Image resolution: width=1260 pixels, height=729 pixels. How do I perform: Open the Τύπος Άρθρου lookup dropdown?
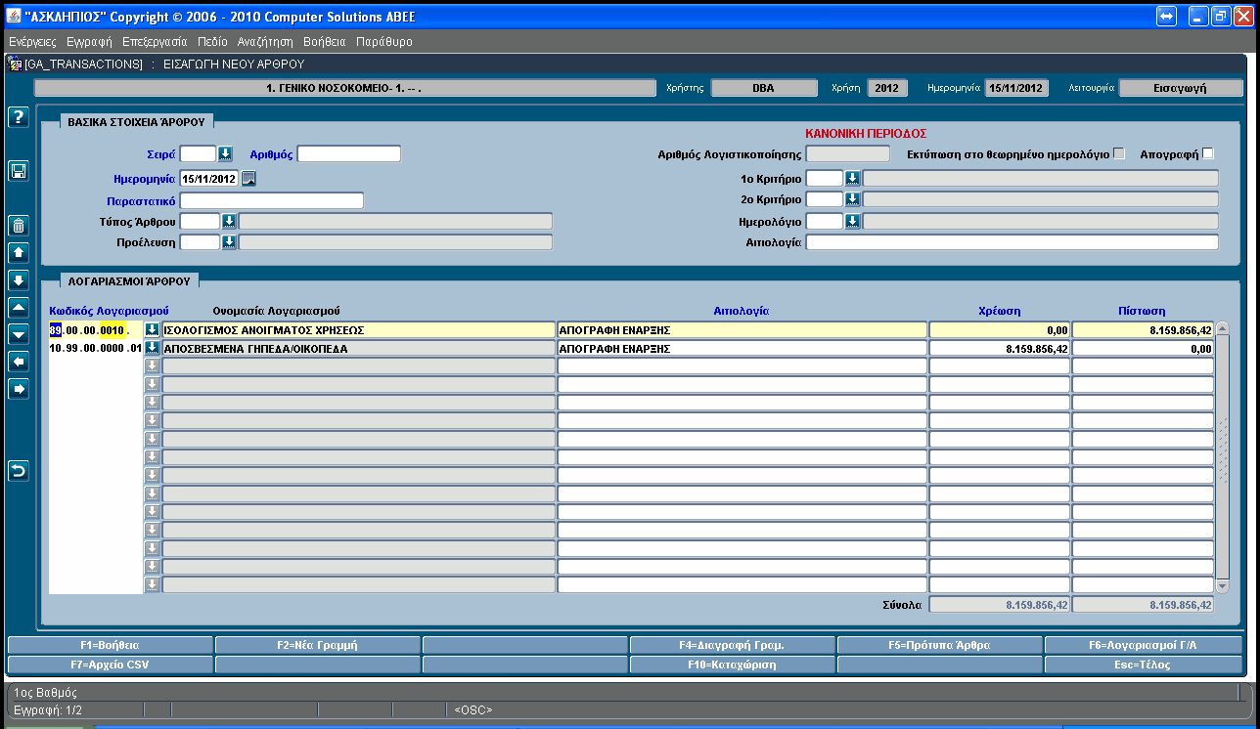coord(229,221)
